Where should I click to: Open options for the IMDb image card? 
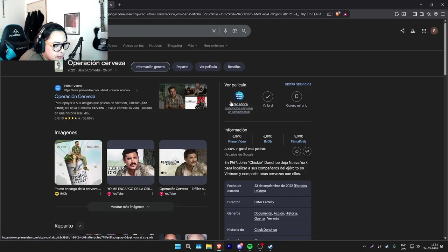pyautogui.click(x=100, y=194)
